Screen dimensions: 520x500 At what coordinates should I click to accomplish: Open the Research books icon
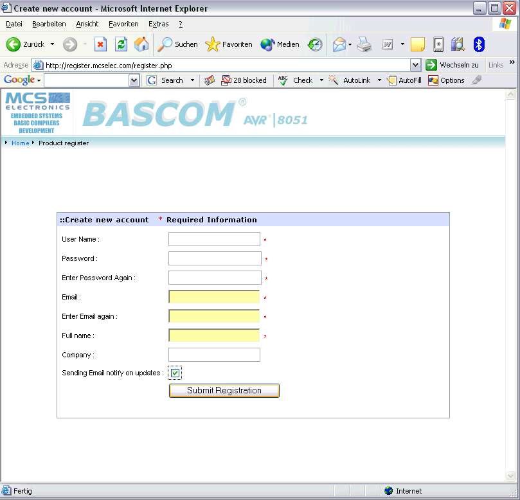pyautogui.click(x=458, y=44)
